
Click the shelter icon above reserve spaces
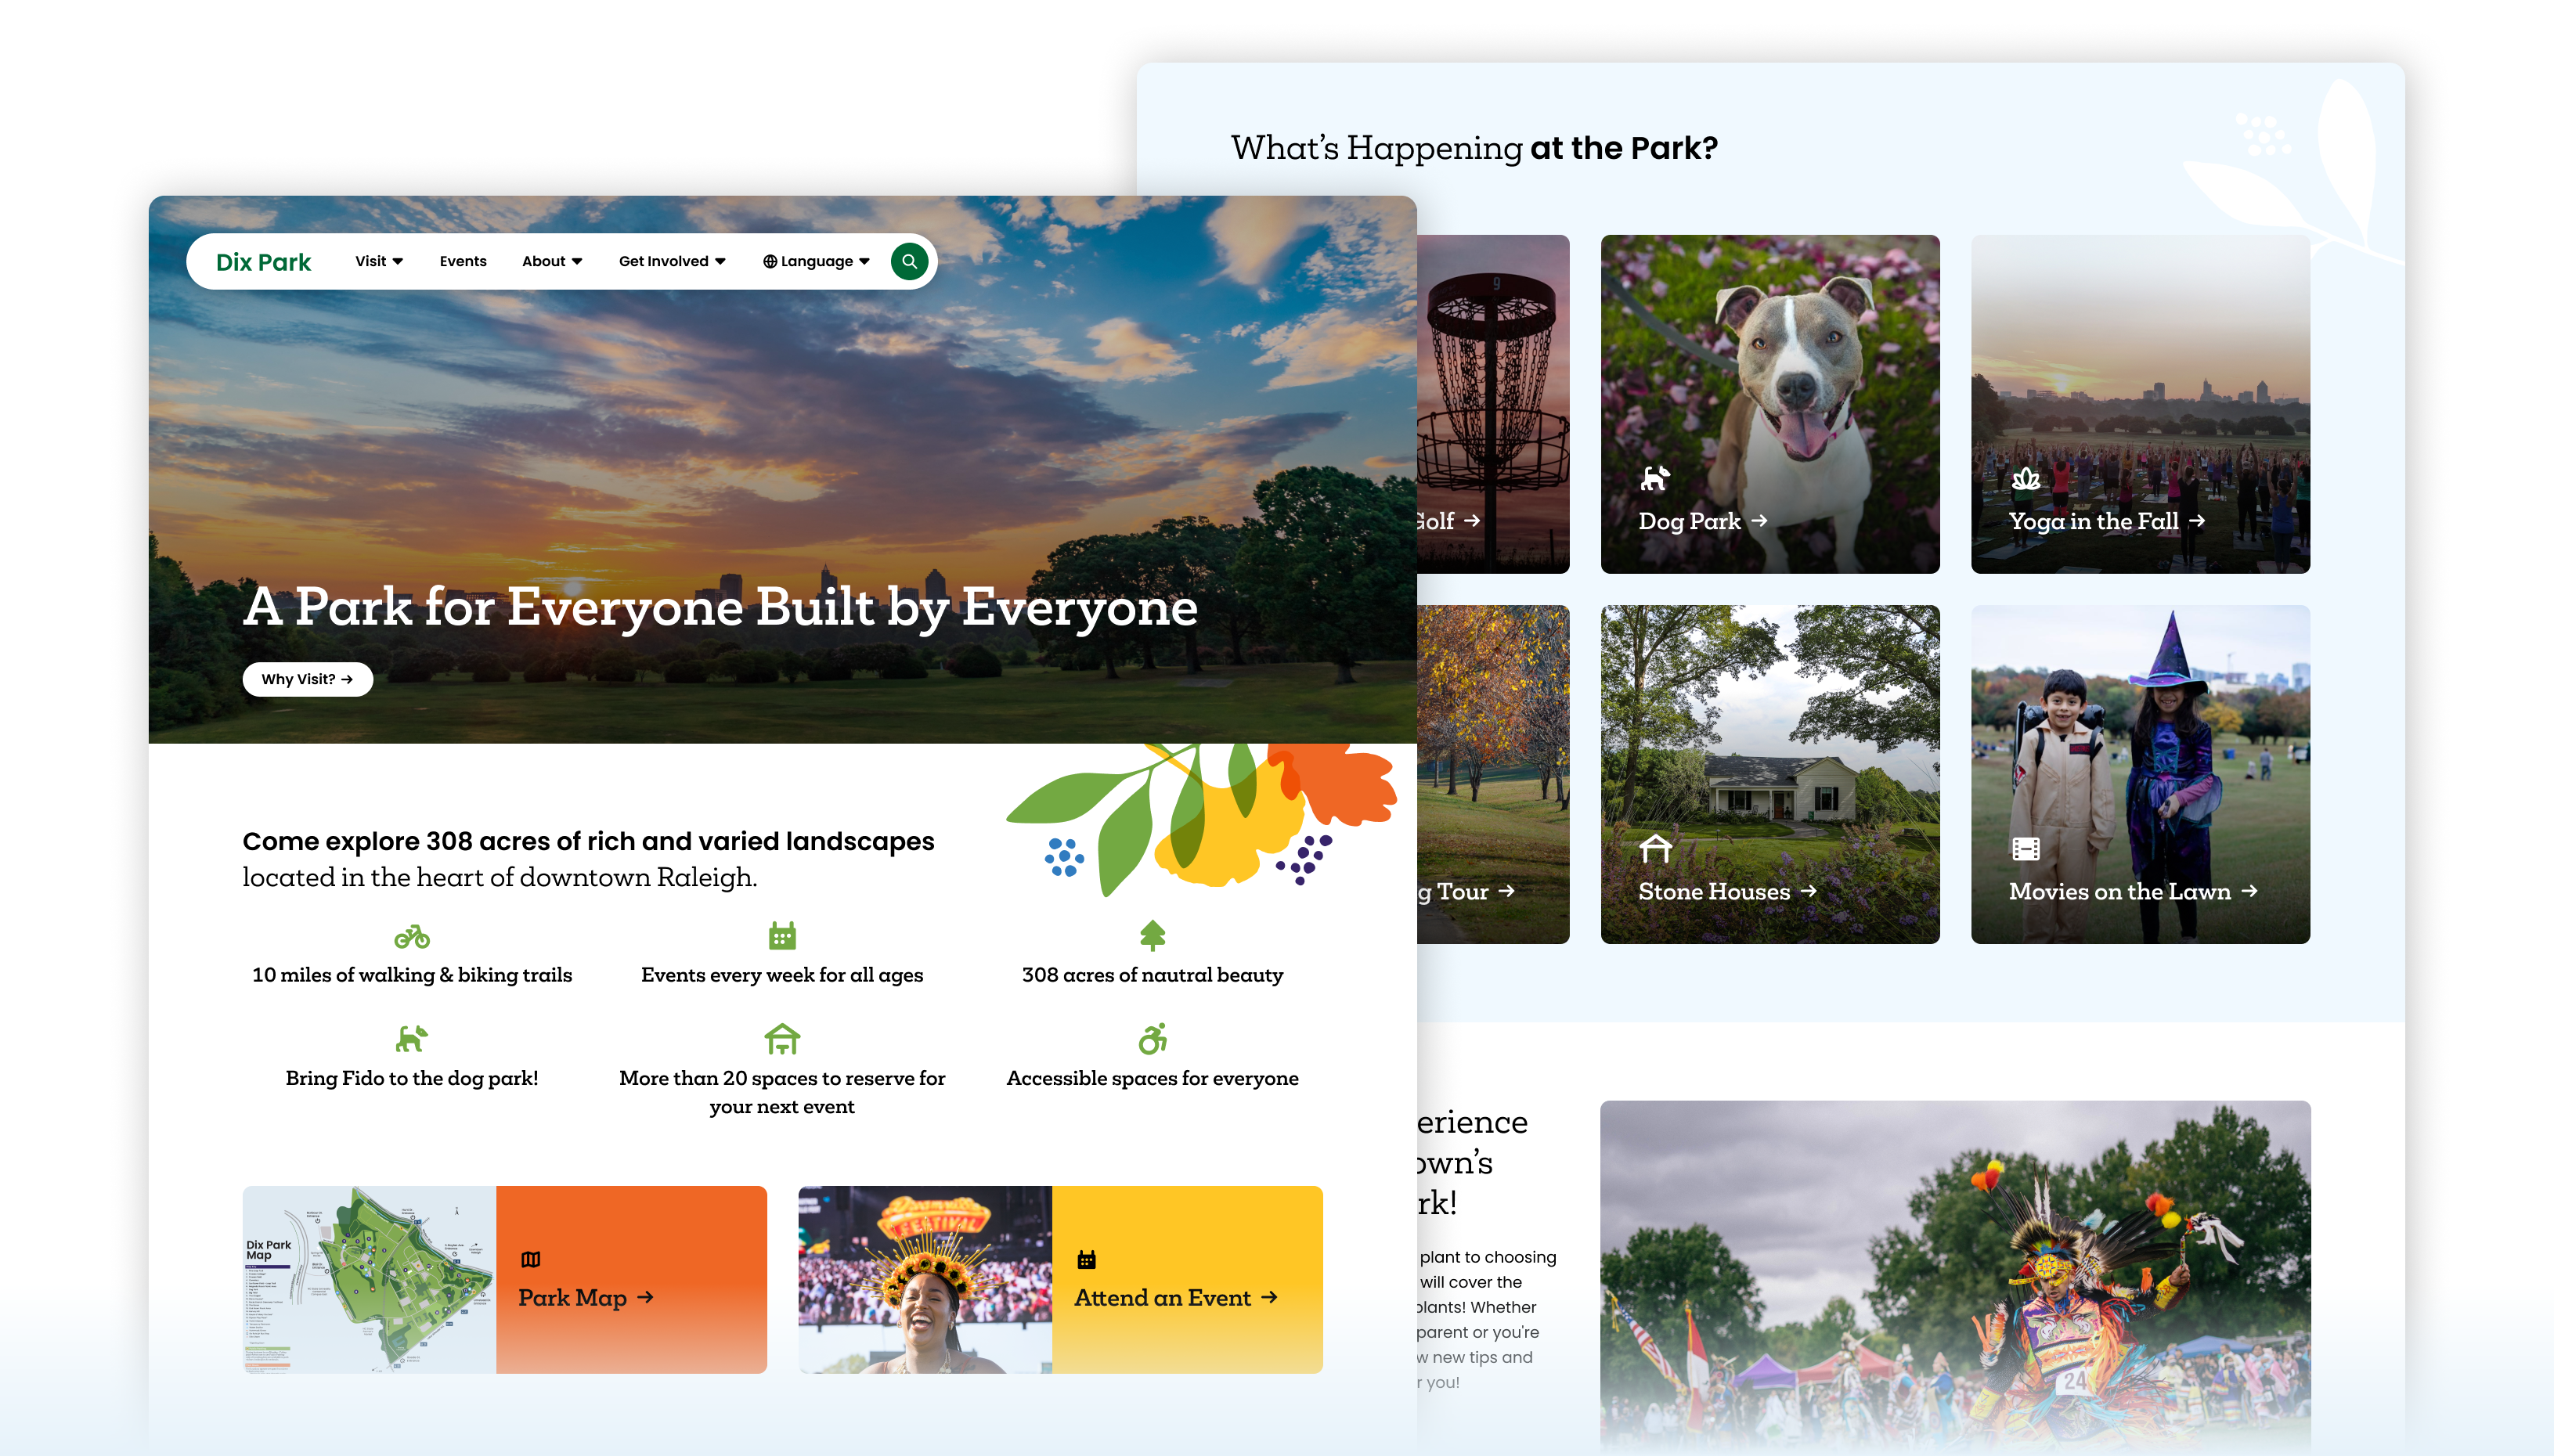pos(782,1039)
